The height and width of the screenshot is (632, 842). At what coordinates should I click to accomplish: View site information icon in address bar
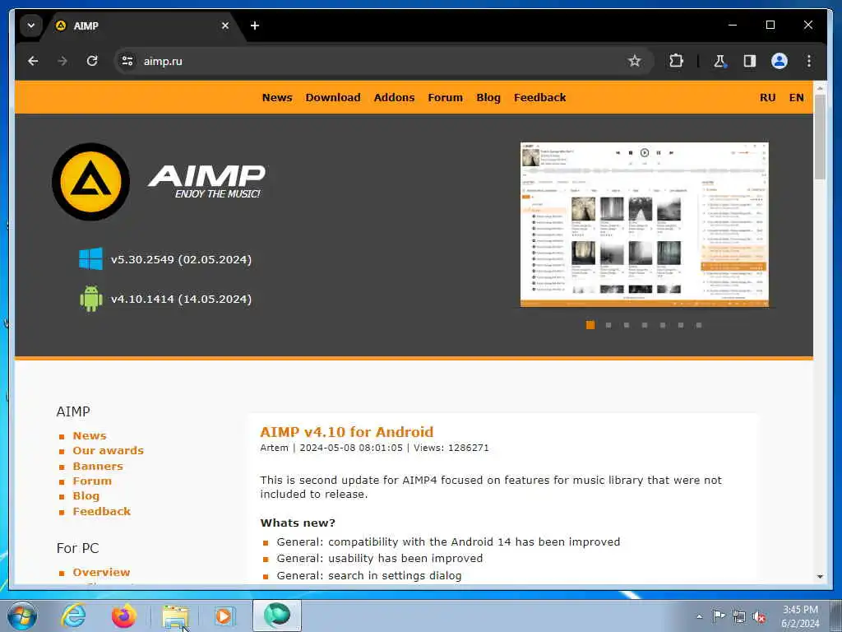coord(127,61)
